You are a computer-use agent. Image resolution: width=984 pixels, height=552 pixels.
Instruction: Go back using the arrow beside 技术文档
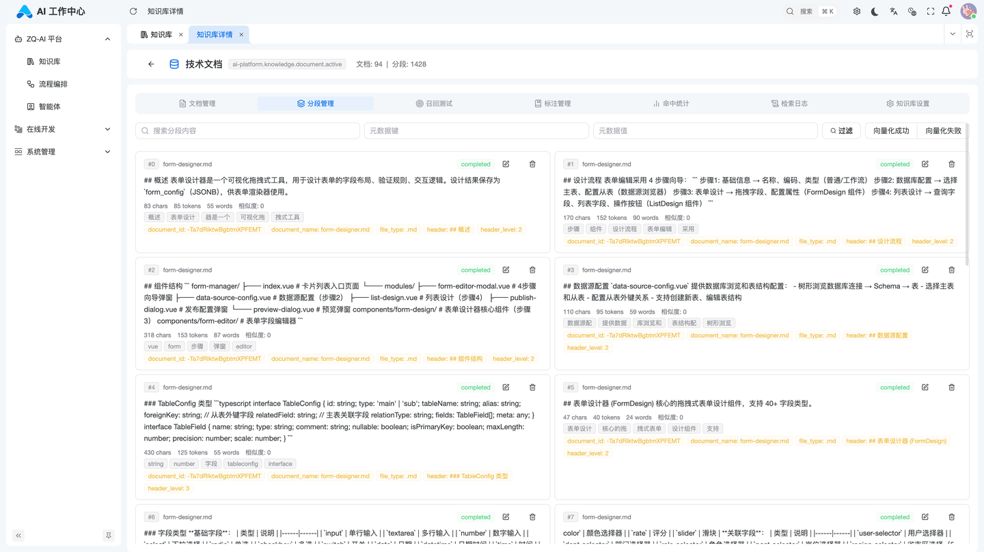151,64
